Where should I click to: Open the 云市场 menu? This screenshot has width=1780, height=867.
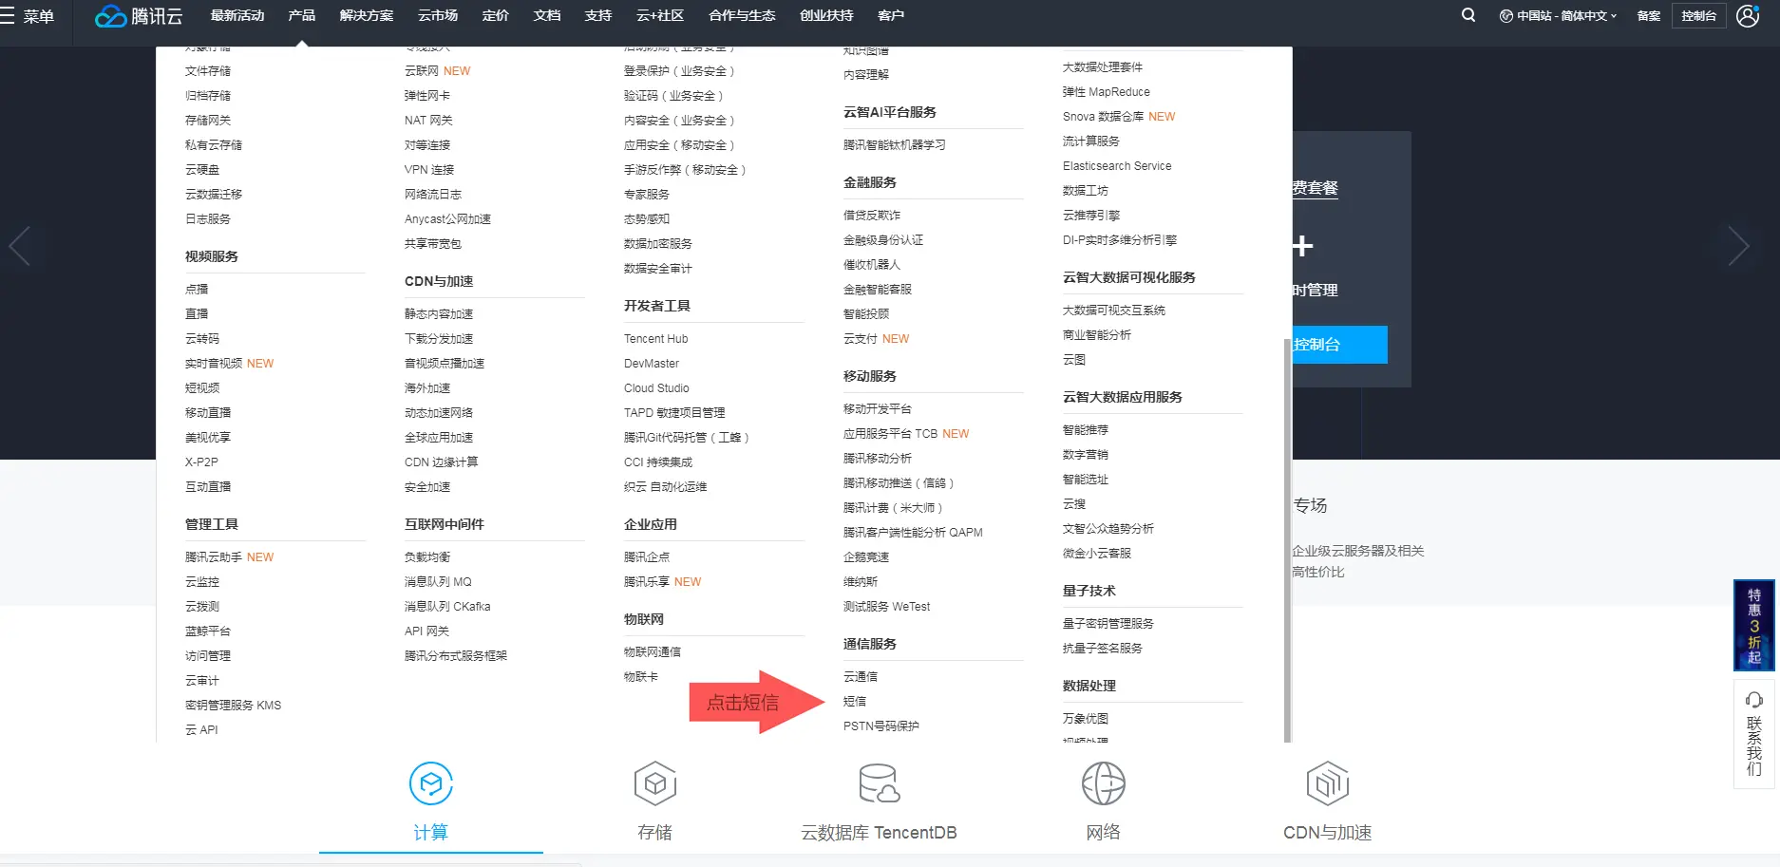coord(438,16)
